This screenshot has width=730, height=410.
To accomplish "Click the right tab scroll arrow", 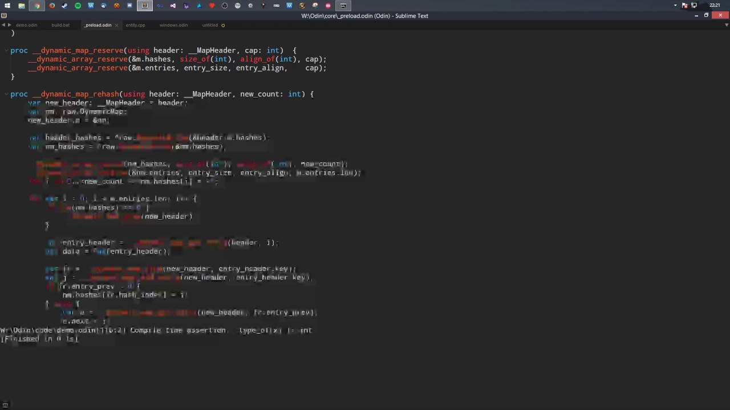I will point(9,25).
